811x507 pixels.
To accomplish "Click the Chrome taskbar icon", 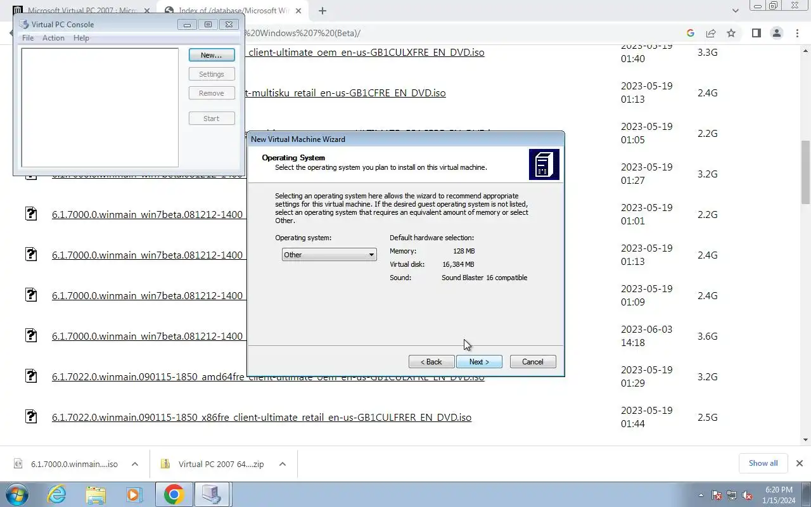I will point(174,494).
